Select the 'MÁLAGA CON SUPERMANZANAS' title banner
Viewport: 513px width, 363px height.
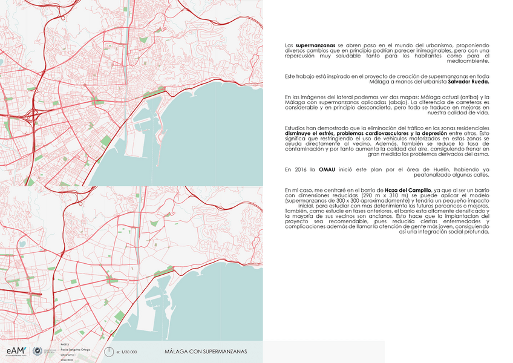click(207, 350)
